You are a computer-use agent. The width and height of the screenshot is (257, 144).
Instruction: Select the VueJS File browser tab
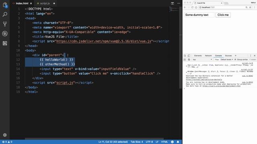(208, 3)
